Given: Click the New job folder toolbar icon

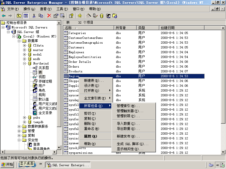Looking at the screenshot, I should 115,16.
